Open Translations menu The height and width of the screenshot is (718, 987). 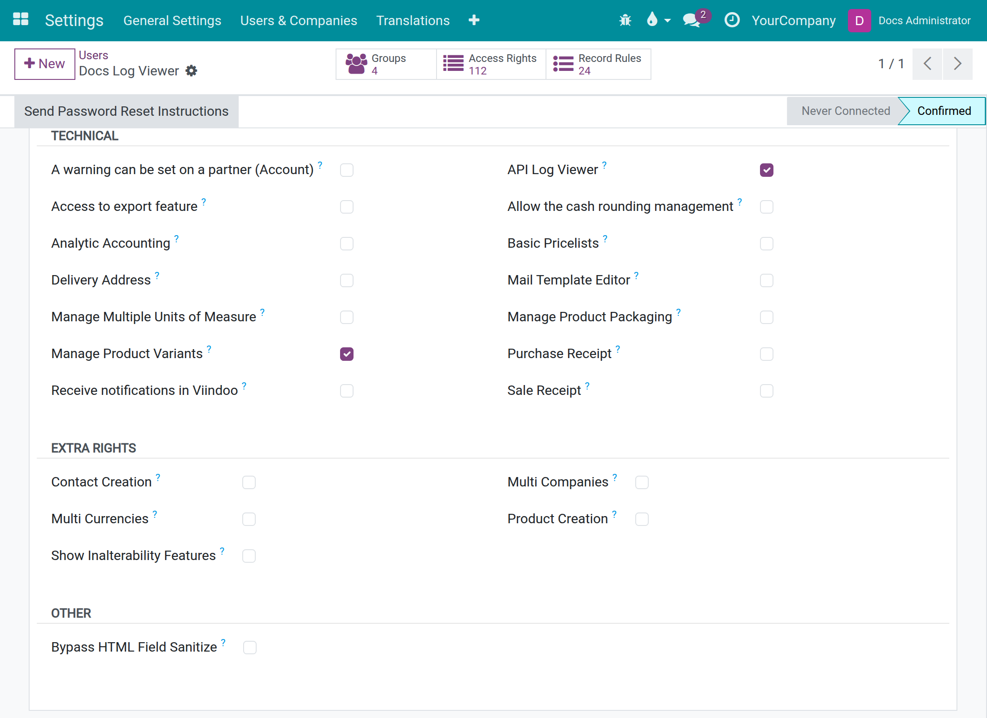coord(413,21)
